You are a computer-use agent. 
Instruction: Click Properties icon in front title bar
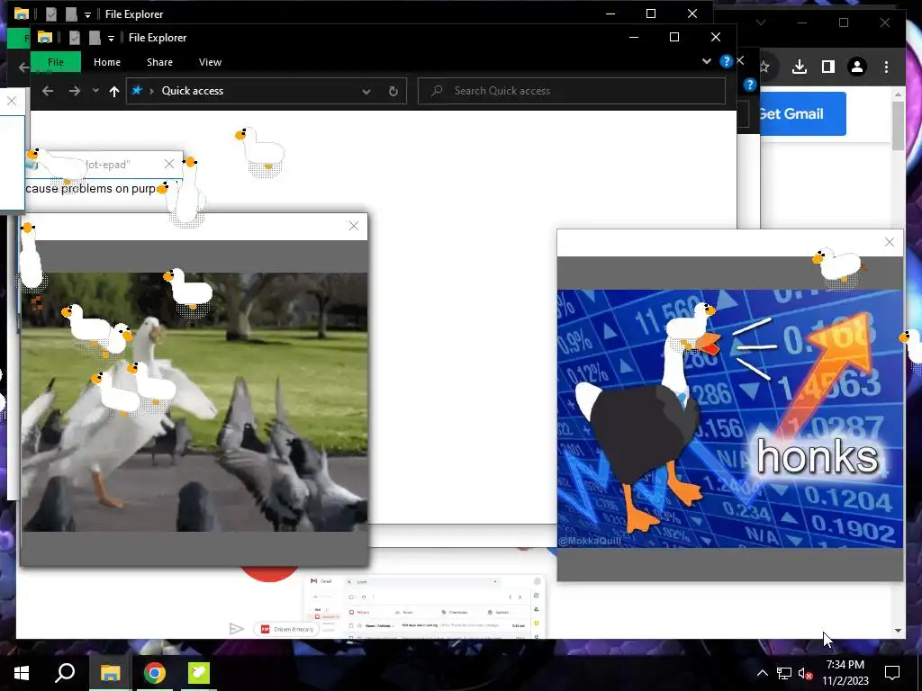tap(74, 38)
